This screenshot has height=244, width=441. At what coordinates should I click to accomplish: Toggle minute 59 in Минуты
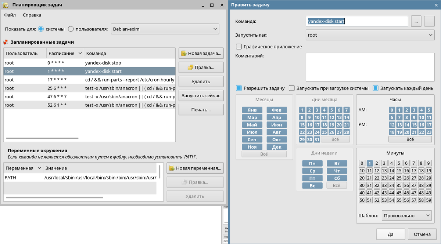[x=429, y=200]
